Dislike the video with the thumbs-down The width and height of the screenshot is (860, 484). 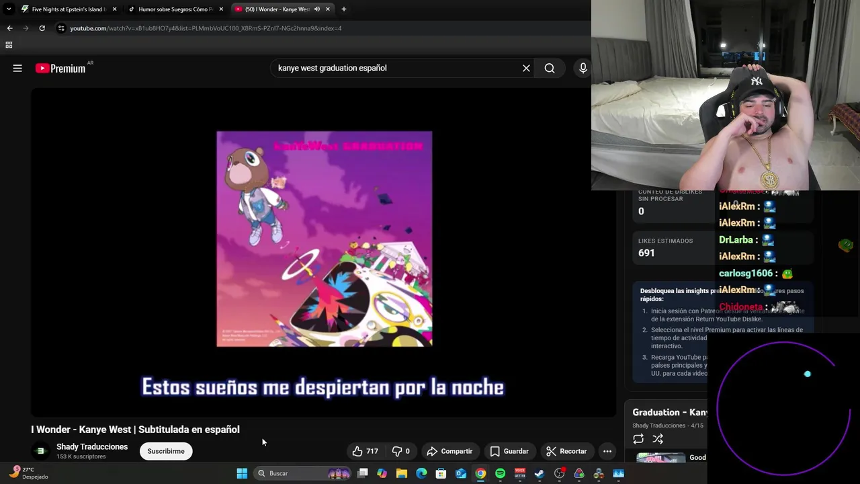pyautogui.click(x=401, y=451)
